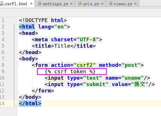
Task: Click the closing </form> tag
Action: [x=43, y=91]
